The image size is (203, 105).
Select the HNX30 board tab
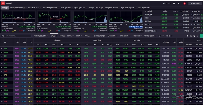coord(62,36)
